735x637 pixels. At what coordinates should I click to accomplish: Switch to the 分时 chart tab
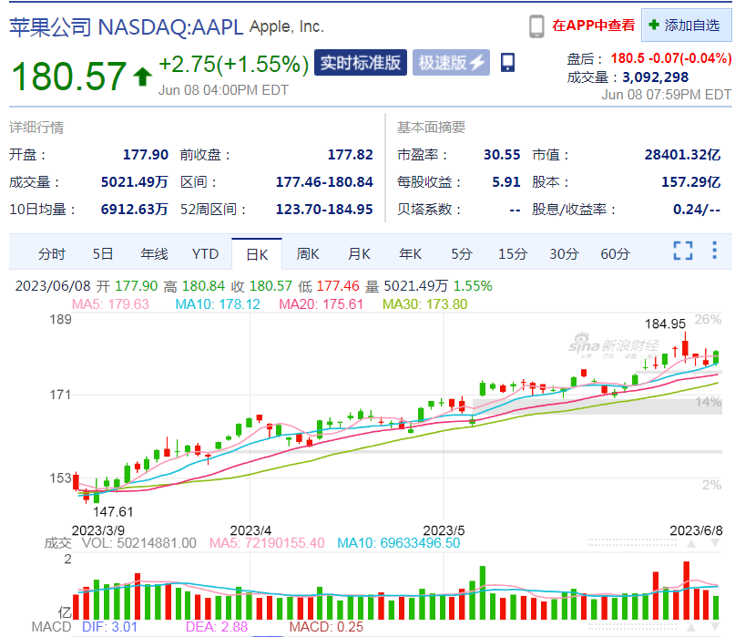pos(52,253)
